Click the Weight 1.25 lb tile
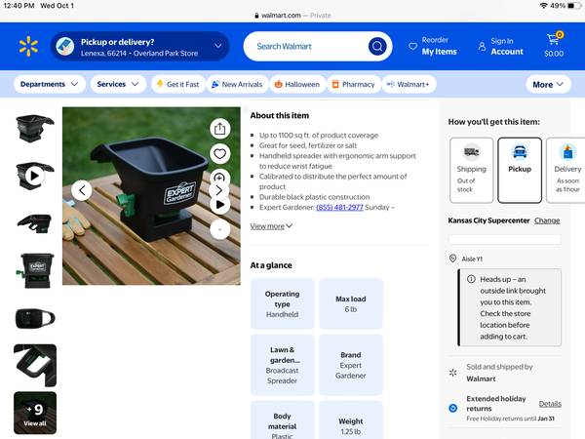This screenshot has width=585, height=439. (x=351, y=420)
